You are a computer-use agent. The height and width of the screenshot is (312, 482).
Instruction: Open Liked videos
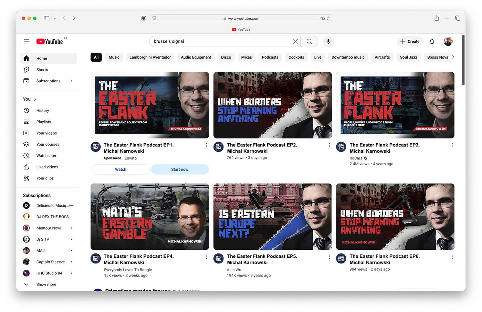click(x=48, y=167)
